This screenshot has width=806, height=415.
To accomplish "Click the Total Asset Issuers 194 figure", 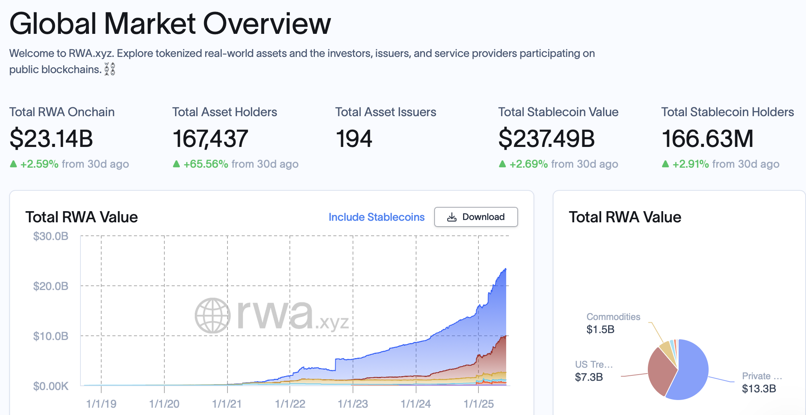I will (x=354, y=139).
